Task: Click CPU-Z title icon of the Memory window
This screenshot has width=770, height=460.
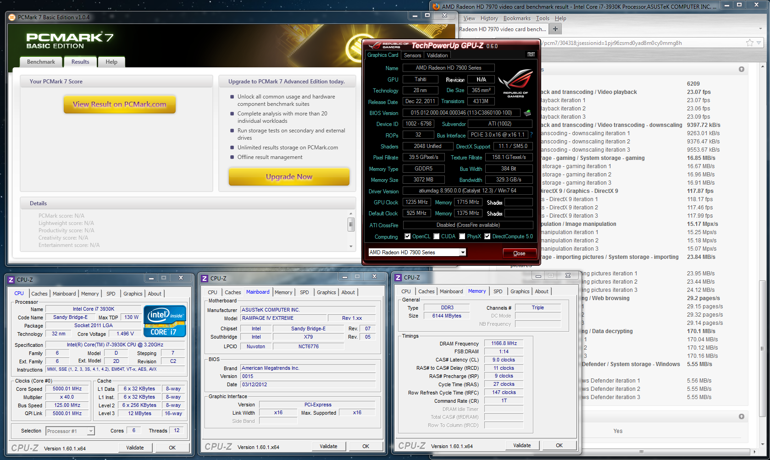Action: (x=398, y=277)
